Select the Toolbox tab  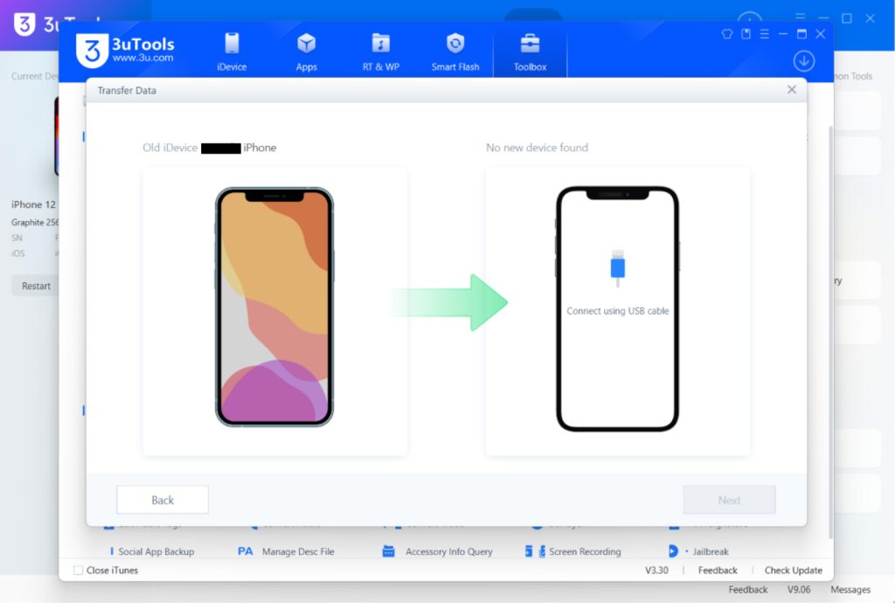(530, 52)
